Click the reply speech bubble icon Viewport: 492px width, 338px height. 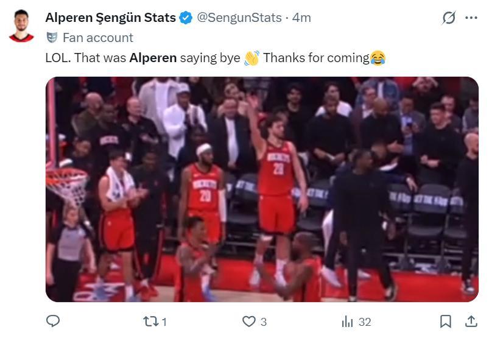coord(53,321)
